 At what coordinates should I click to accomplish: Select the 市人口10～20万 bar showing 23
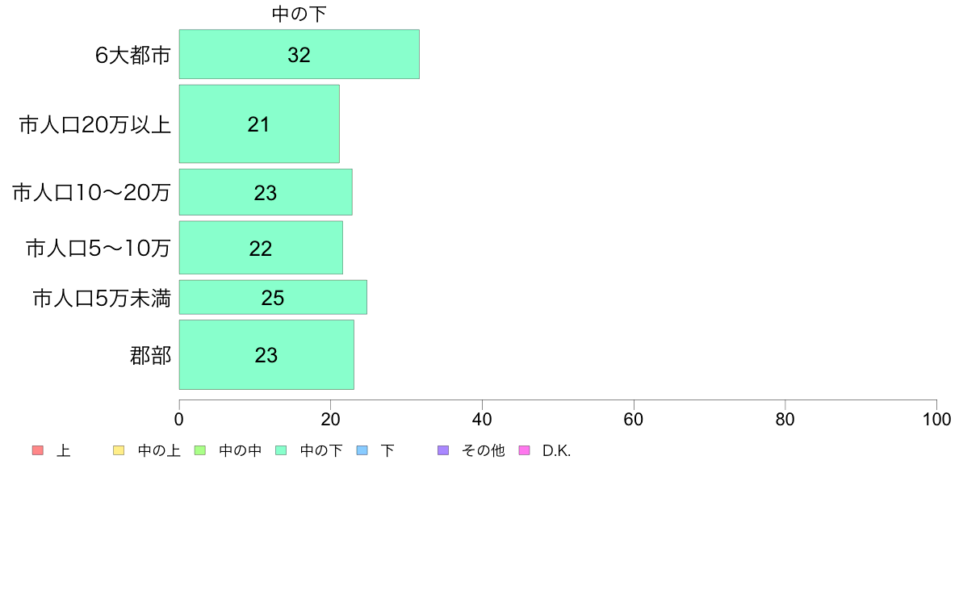266,192
